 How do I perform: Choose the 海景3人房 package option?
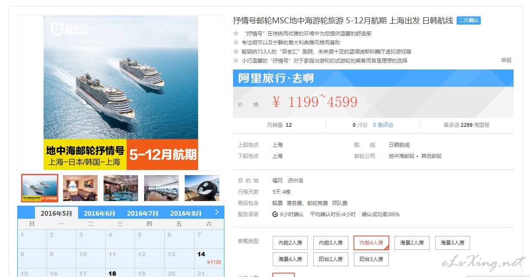click(x=452, y=243)
